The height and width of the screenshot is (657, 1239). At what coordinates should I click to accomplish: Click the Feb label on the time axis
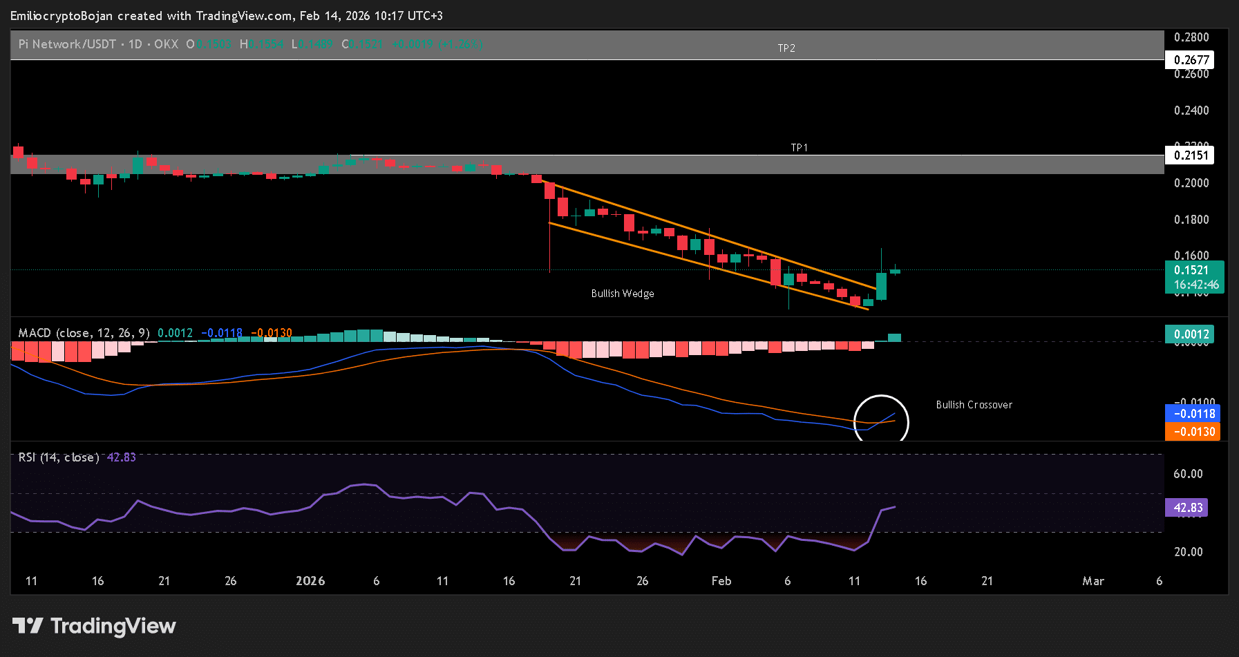click(x=721, y=581)
